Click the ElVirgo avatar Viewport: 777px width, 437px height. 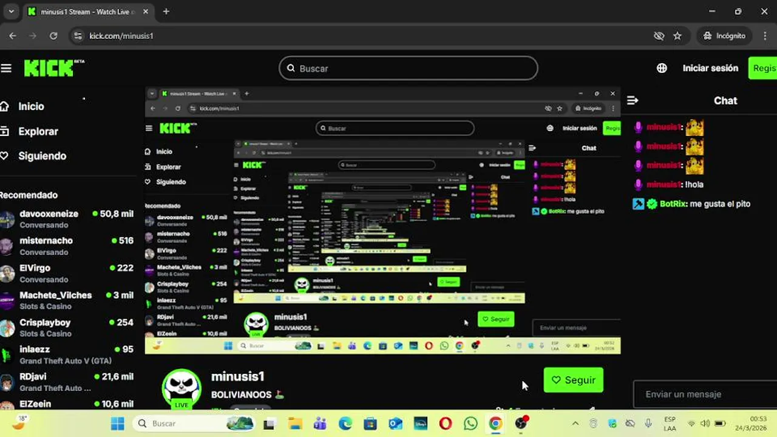(6, 273)
